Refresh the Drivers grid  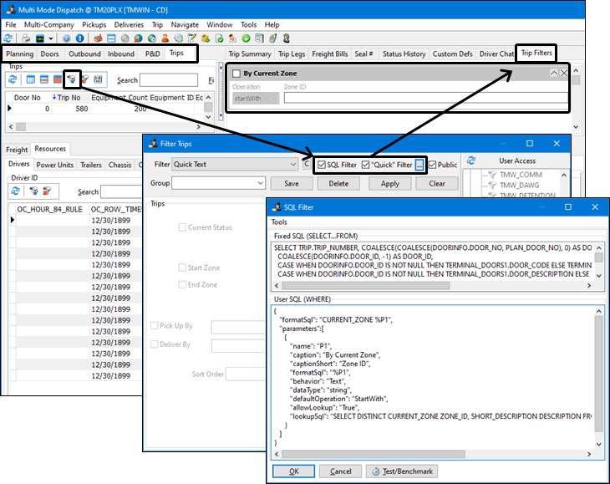coord(16,191)
